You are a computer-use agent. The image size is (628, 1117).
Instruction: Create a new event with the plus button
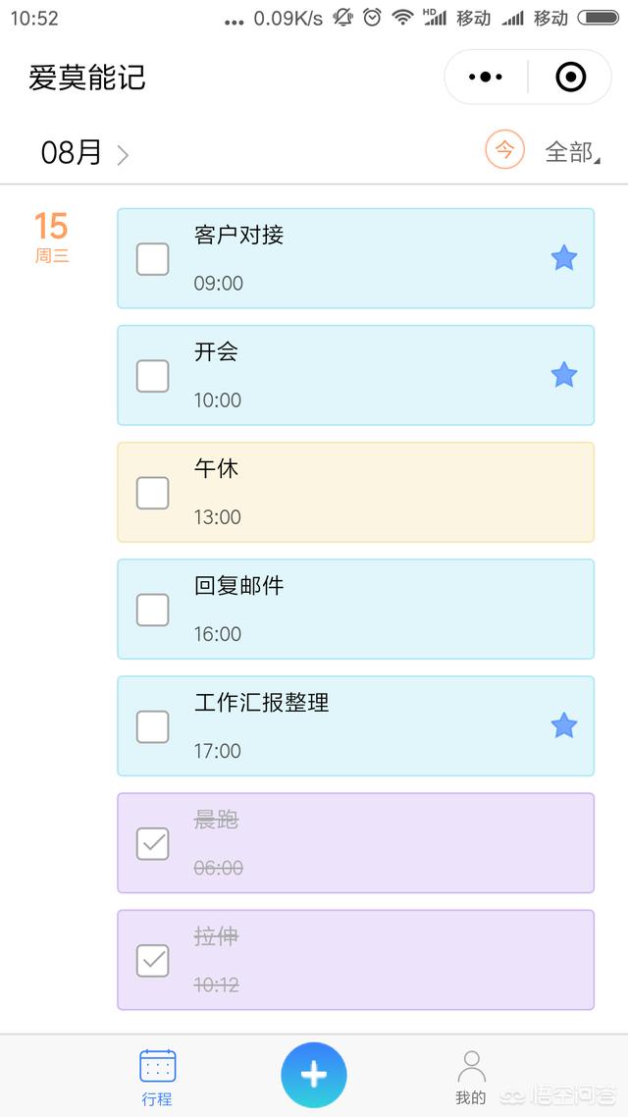[x=313, y=1074]
